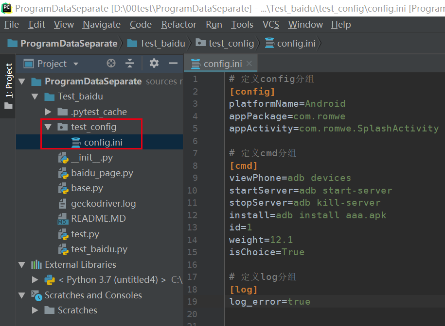Switch to the config.ini editor tab

click(x=224, y=63)
